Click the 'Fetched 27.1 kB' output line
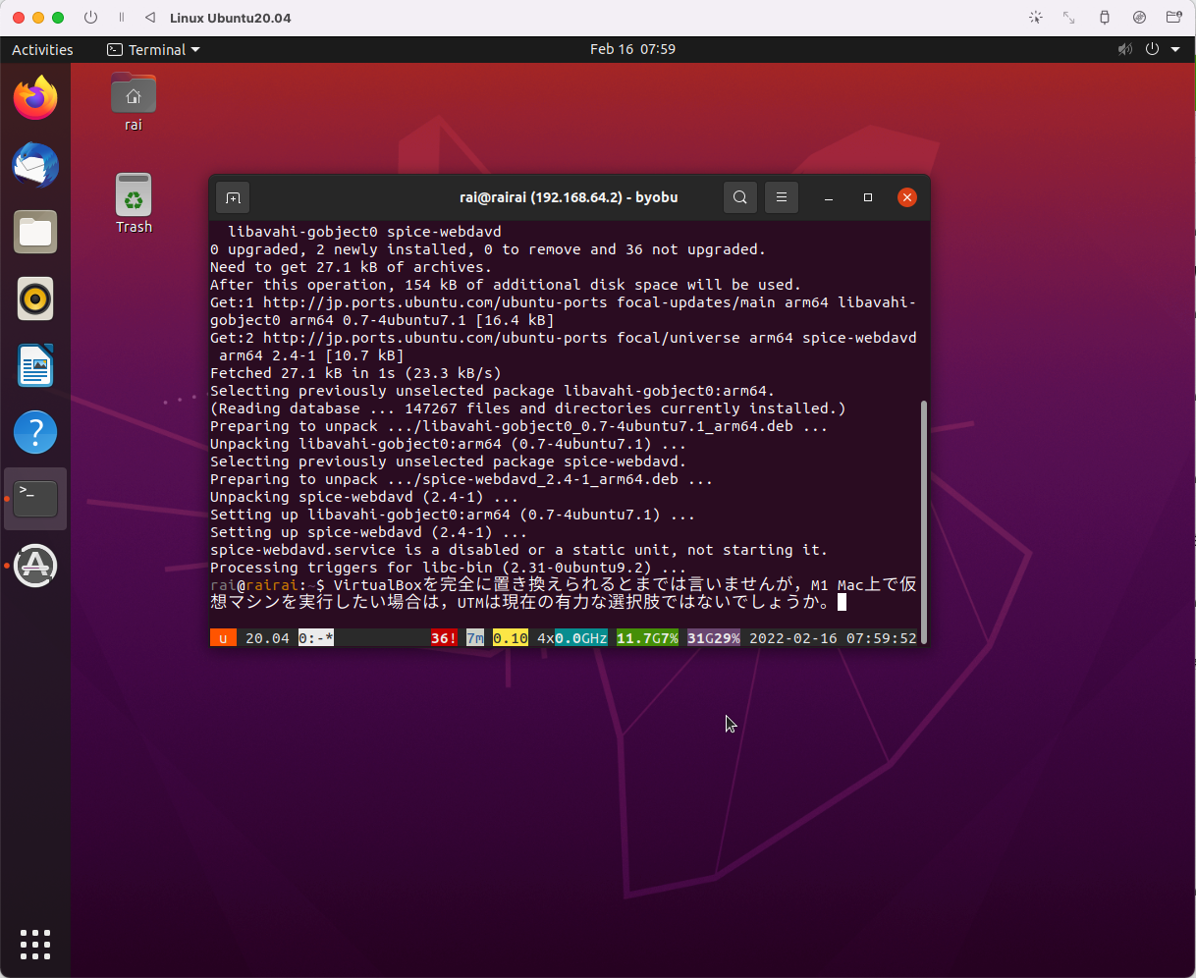1196x978 pixels. pos(355,373)
